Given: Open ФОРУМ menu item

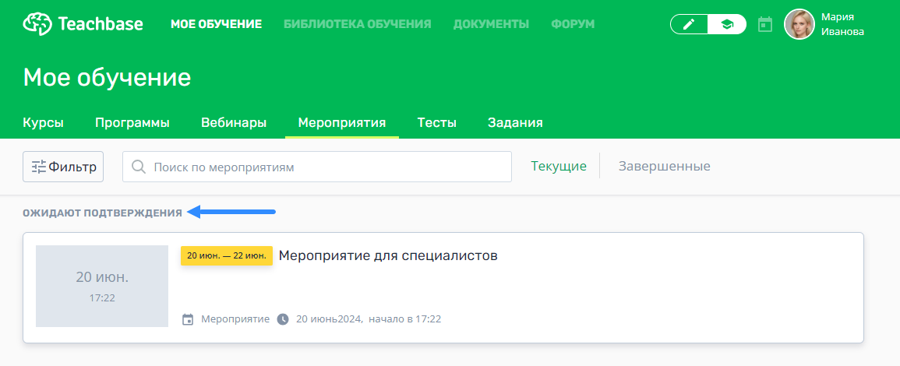Looking at the screenshot, I should [573, 24].
